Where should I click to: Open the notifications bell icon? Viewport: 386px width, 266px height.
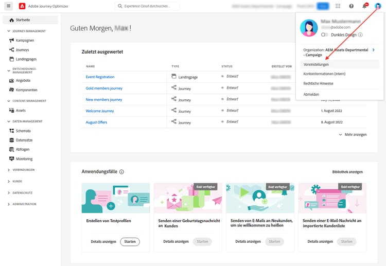coord(364,6)
